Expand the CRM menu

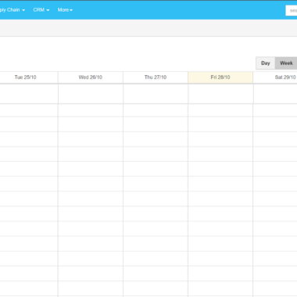coord(41,10)
